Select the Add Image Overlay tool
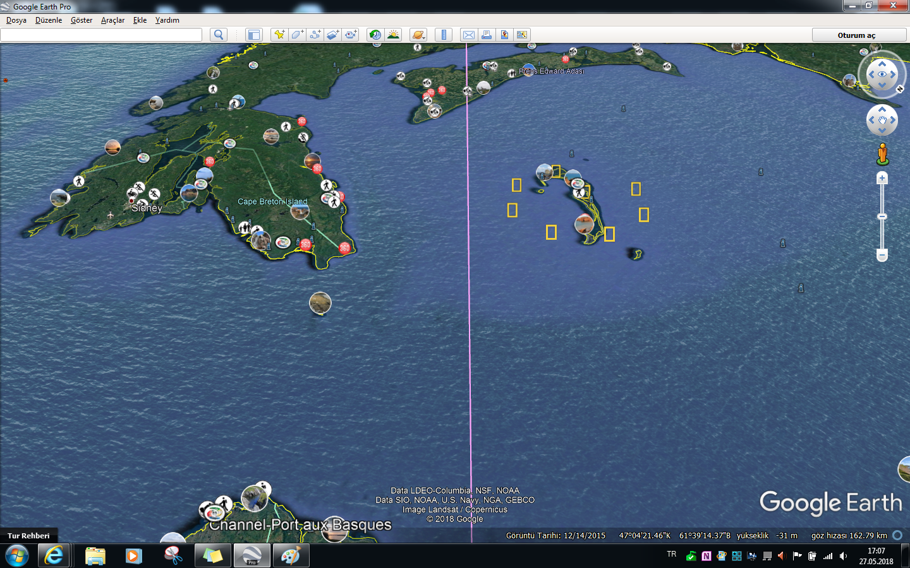The width and height of the screenshot is (910, 568). pos(332,35)
